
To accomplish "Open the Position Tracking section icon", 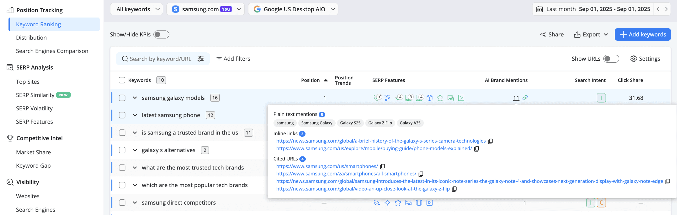I will point(10,10).
